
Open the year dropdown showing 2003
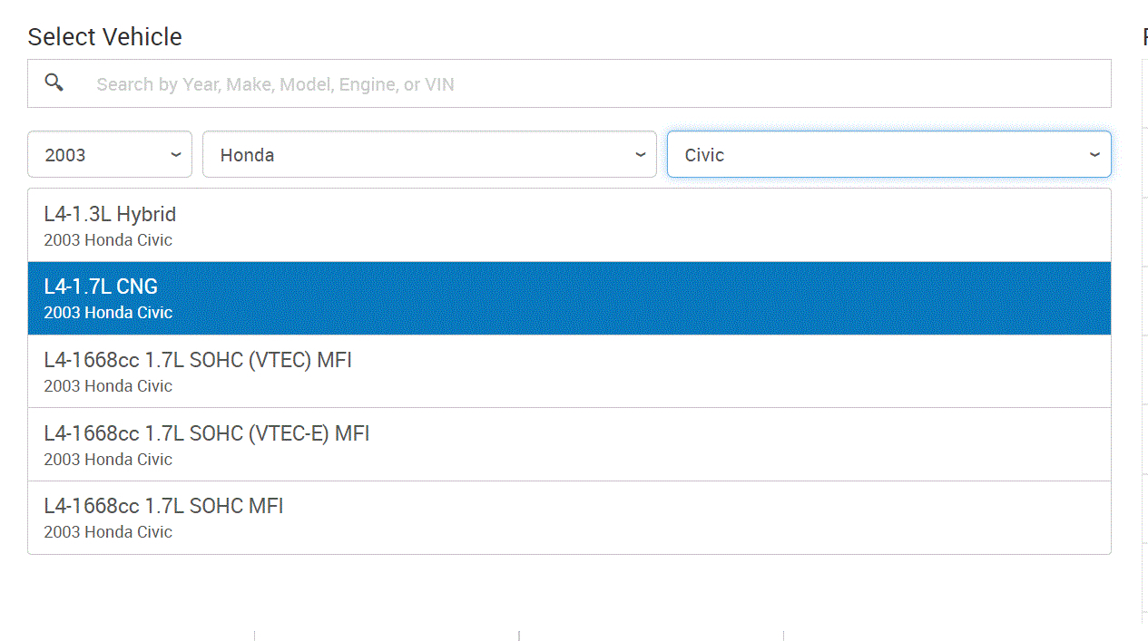(110, 154)
